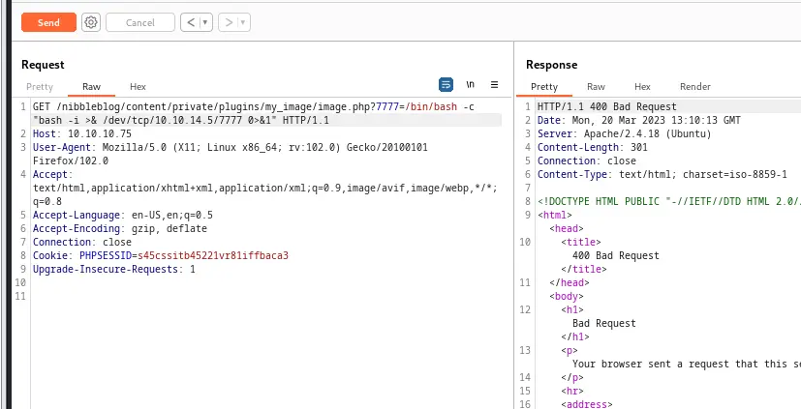Click the Cancel button
This screenshot has width=801, height=409.
[140, 22]
